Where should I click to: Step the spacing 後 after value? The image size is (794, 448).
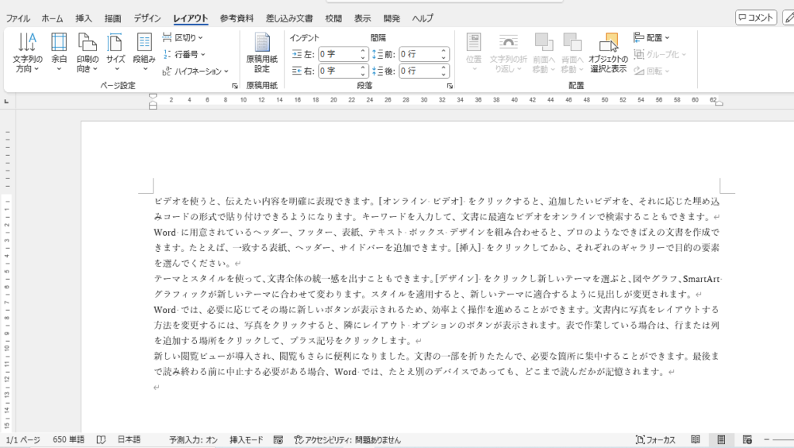click(444, 71)
